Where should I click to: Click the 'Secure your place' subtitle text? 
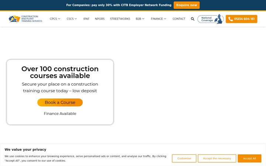point(60,87)
